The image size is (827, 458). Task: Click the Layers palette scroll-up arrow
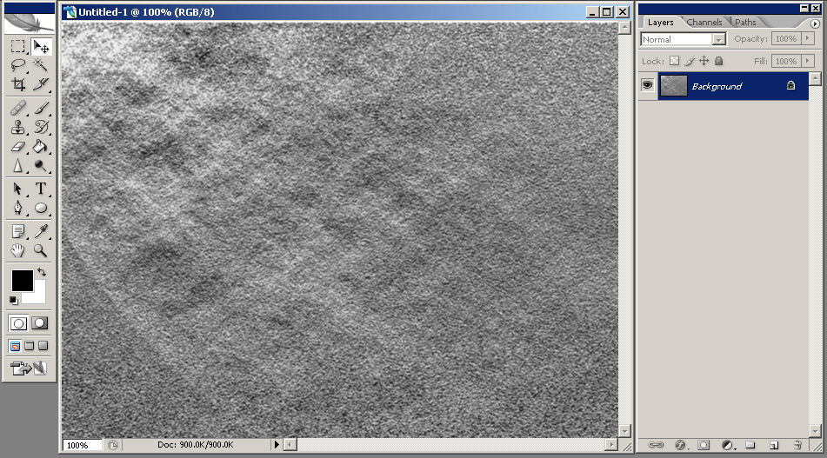815,79
